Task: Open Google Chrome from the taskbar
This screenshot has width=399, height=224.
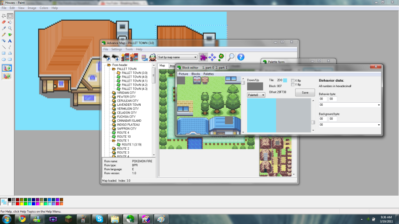Action: [x=22, y=219]
